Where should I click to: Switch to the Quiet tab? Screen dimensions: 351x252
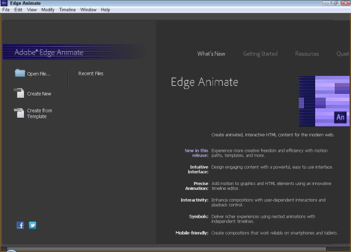click(343, 54)
